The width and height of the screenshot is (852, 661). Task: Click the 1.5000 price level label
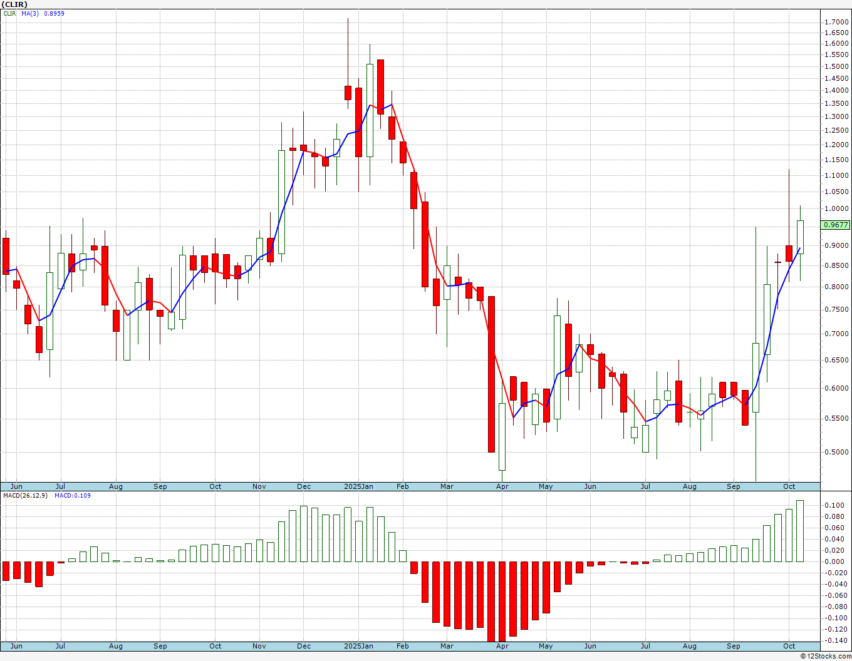point(837,66)
